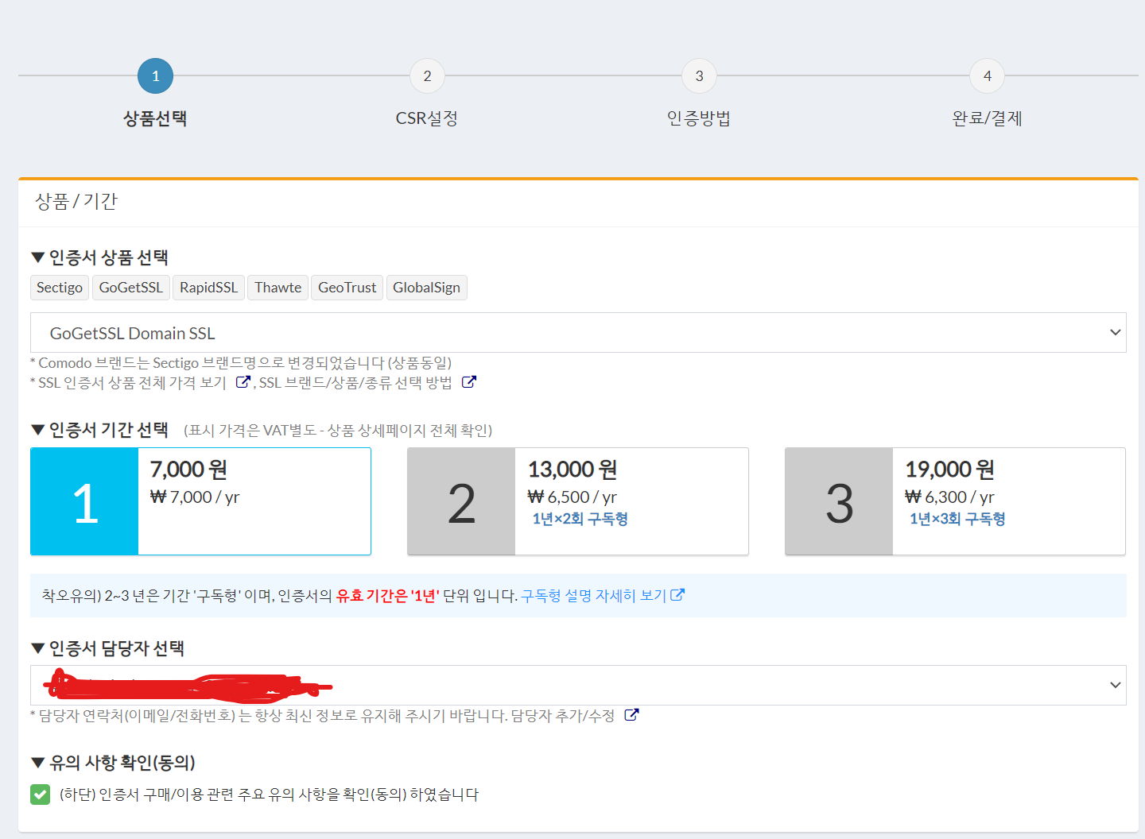Screen dimensions: 1145x839
Task: Click step 3 circle for 인증방법
Action: click(x=700, y=76)
